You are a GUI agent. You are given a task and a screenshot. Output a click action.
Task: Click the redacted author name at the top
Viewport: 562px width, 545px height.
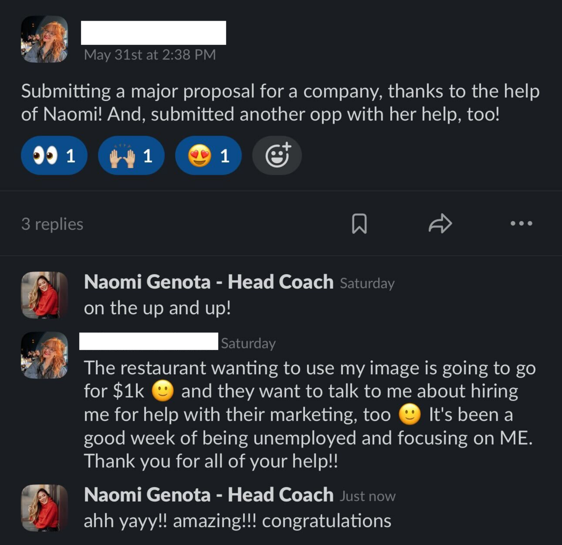[x=154, y=33]
